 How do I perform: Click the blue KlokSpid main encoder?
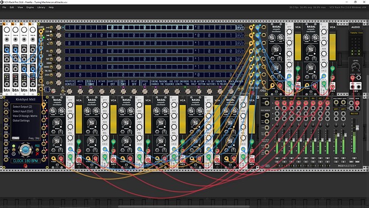click(x=26, y=150)
